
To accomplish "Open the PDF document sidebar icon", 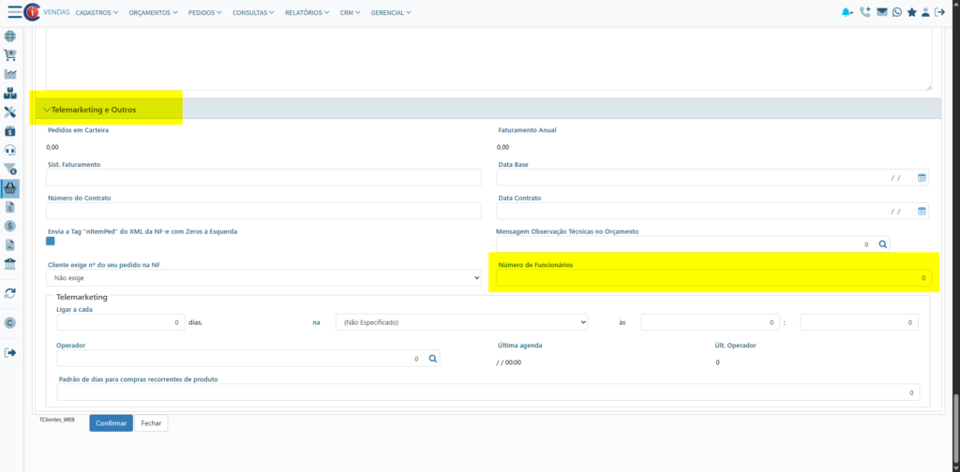I will (9, 245).
